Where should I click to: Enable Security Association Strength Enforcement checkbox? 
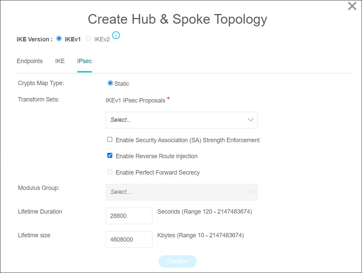coord(110,140)
